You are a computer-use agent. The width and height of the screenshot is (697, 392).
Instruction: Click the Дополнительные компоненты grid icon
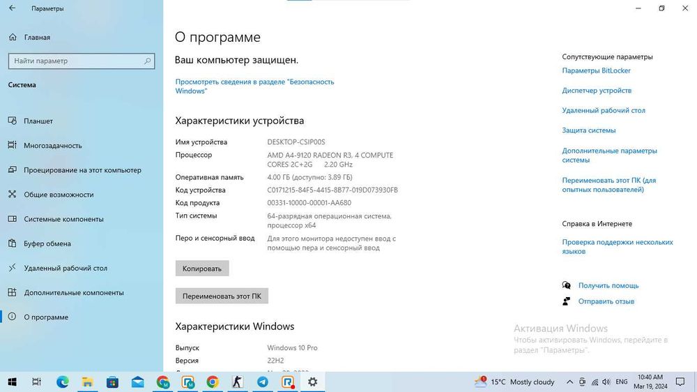13,292
